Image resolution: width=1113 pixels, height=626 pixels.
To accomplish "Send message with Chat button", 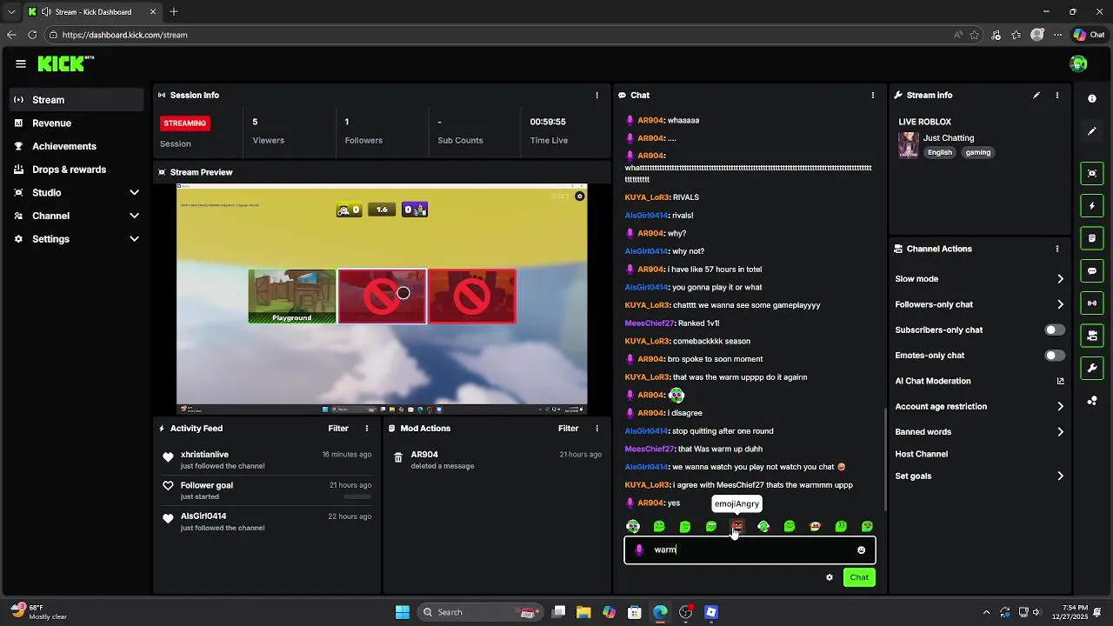I will (x=859, y=577).
